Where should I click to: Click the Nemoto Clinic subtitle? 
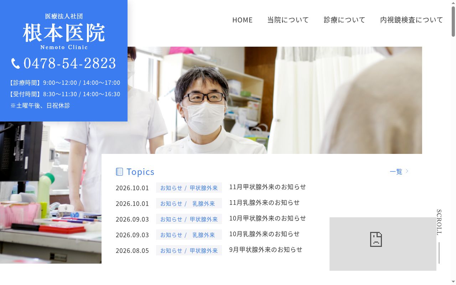tap(64, 47)
